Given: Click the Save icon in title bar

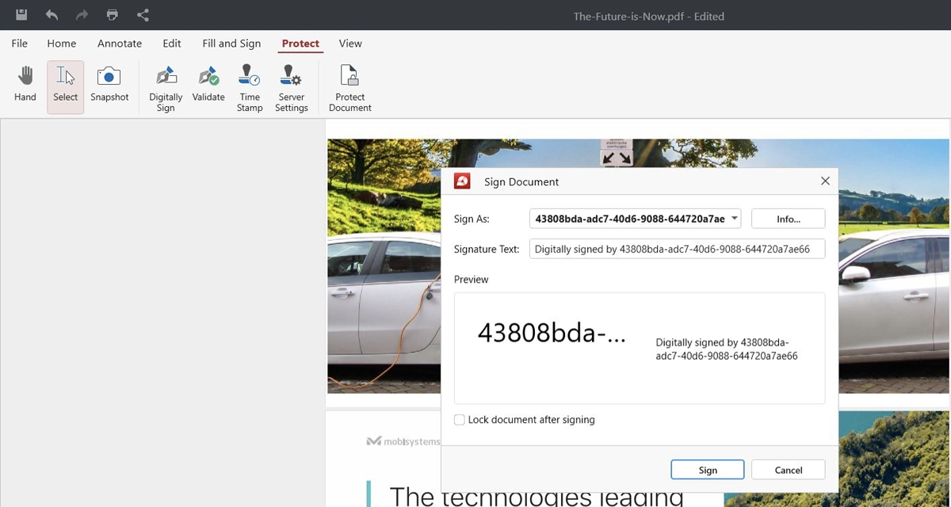Looking at the screenshot, I should coord(21,15).
